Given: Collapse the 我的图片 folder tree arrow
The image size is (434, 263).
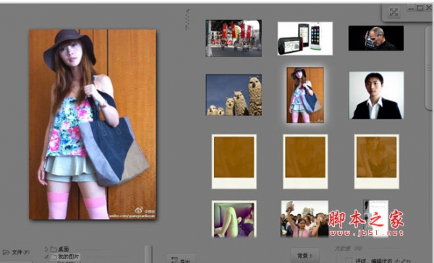Looking at the screenshot, I should [46, 256].
